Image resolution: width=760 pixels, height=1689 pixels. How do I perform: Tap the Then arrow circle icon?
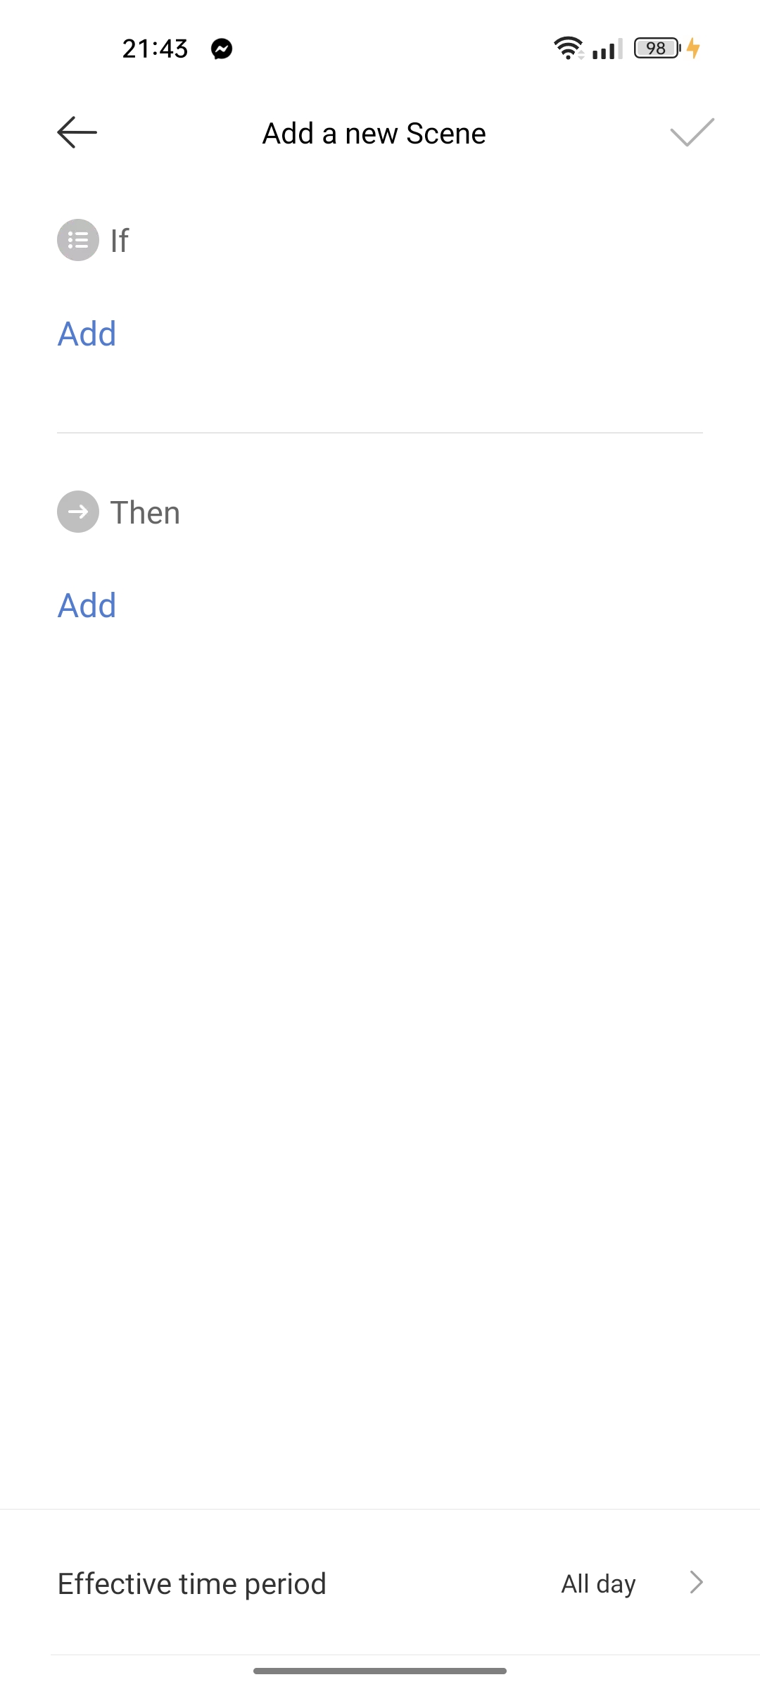coord(78,512)
